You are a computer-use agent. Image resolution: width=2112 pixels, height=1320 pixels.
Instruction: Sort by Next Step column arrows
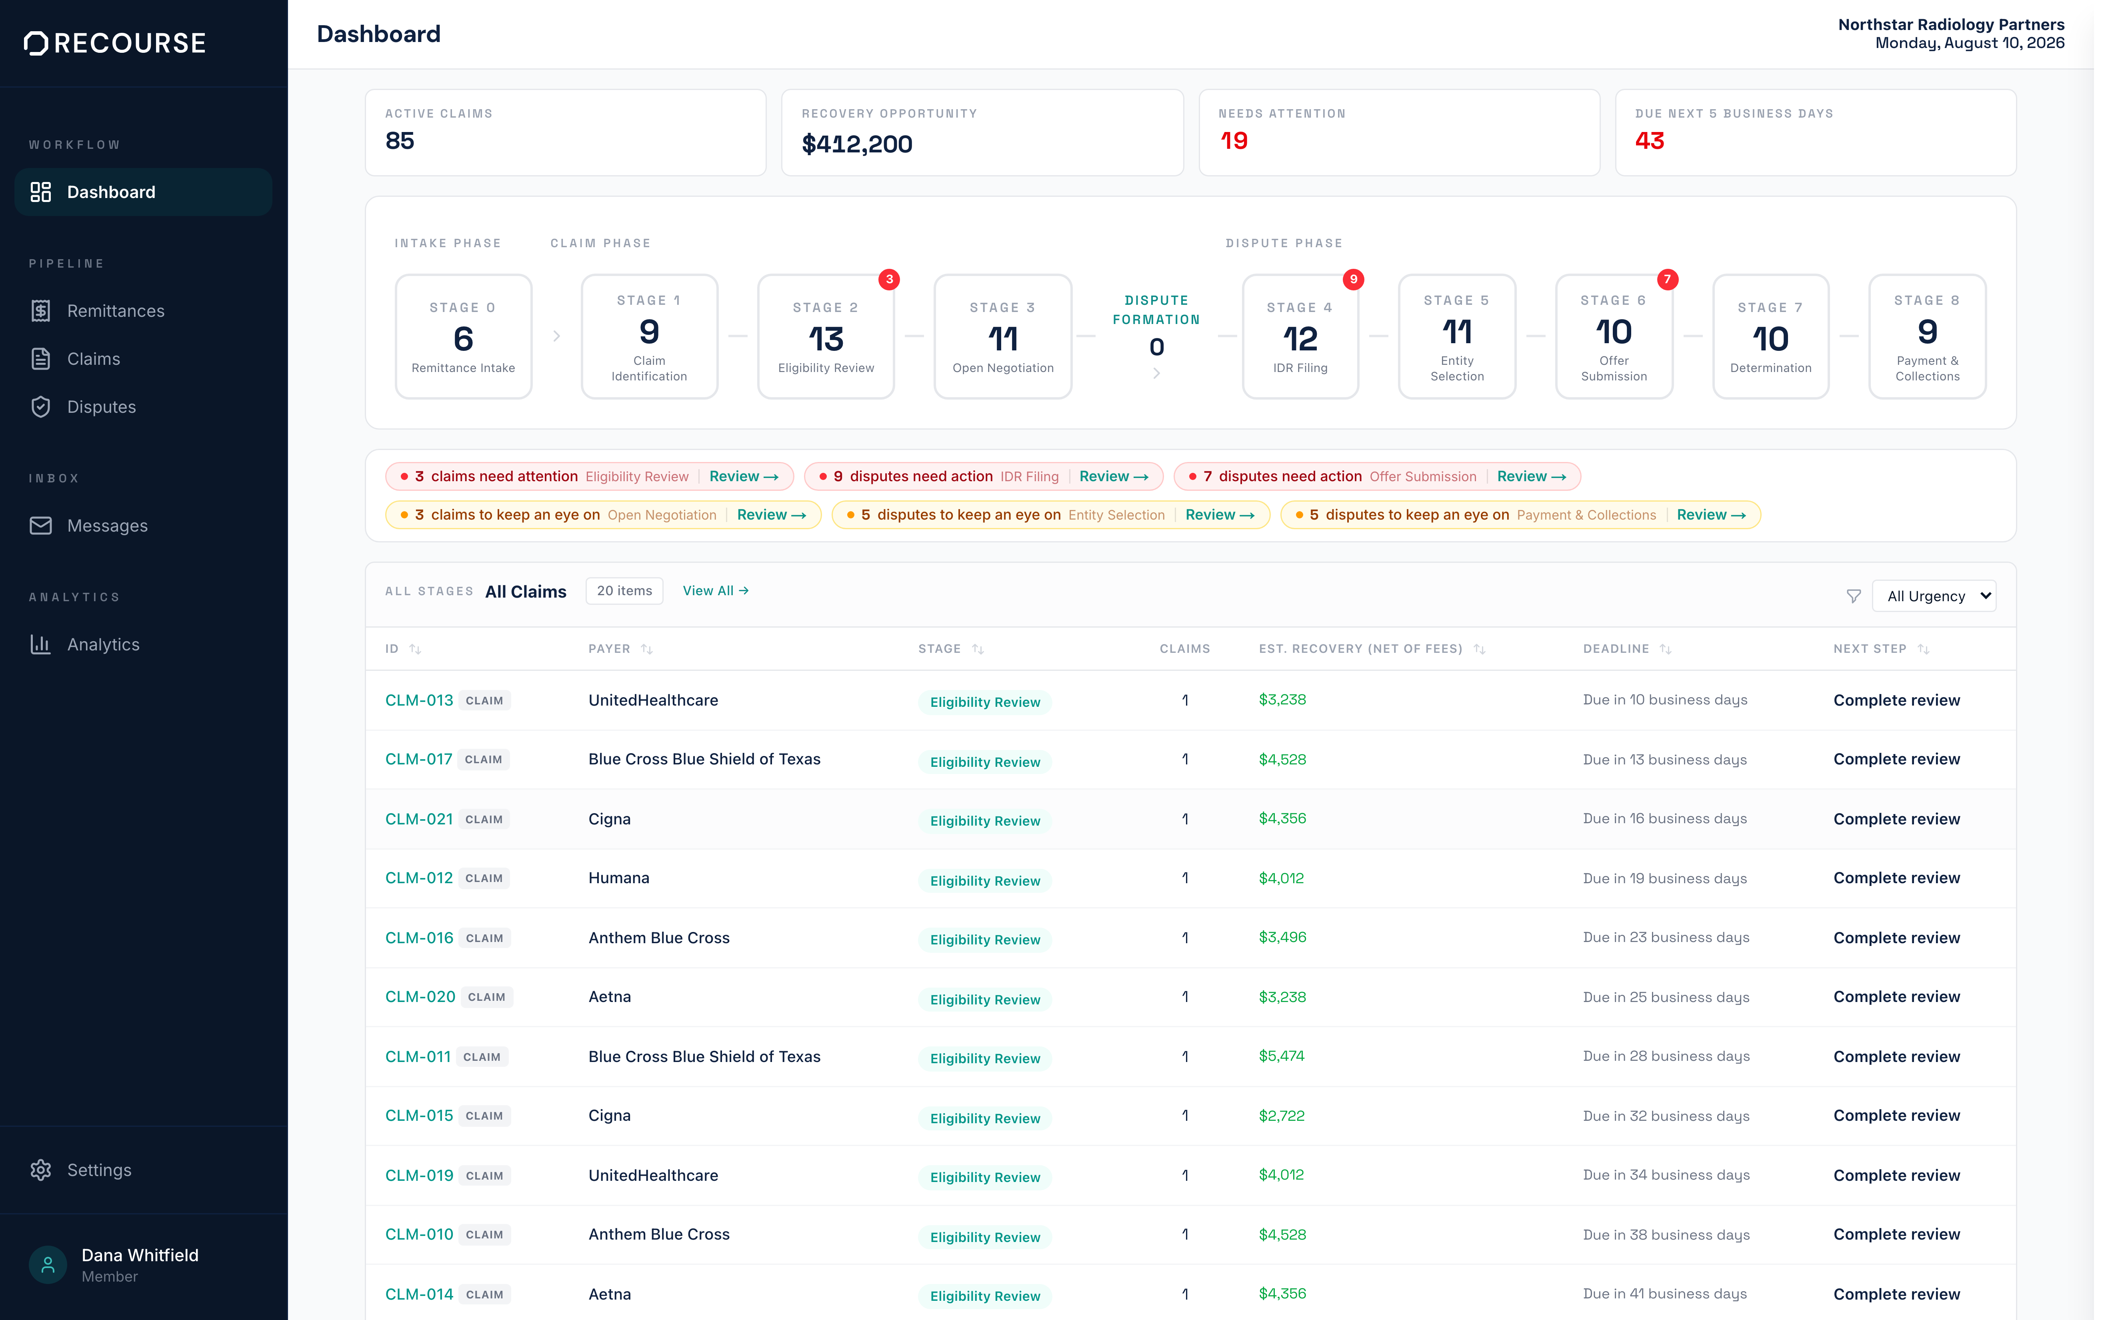1924,649
